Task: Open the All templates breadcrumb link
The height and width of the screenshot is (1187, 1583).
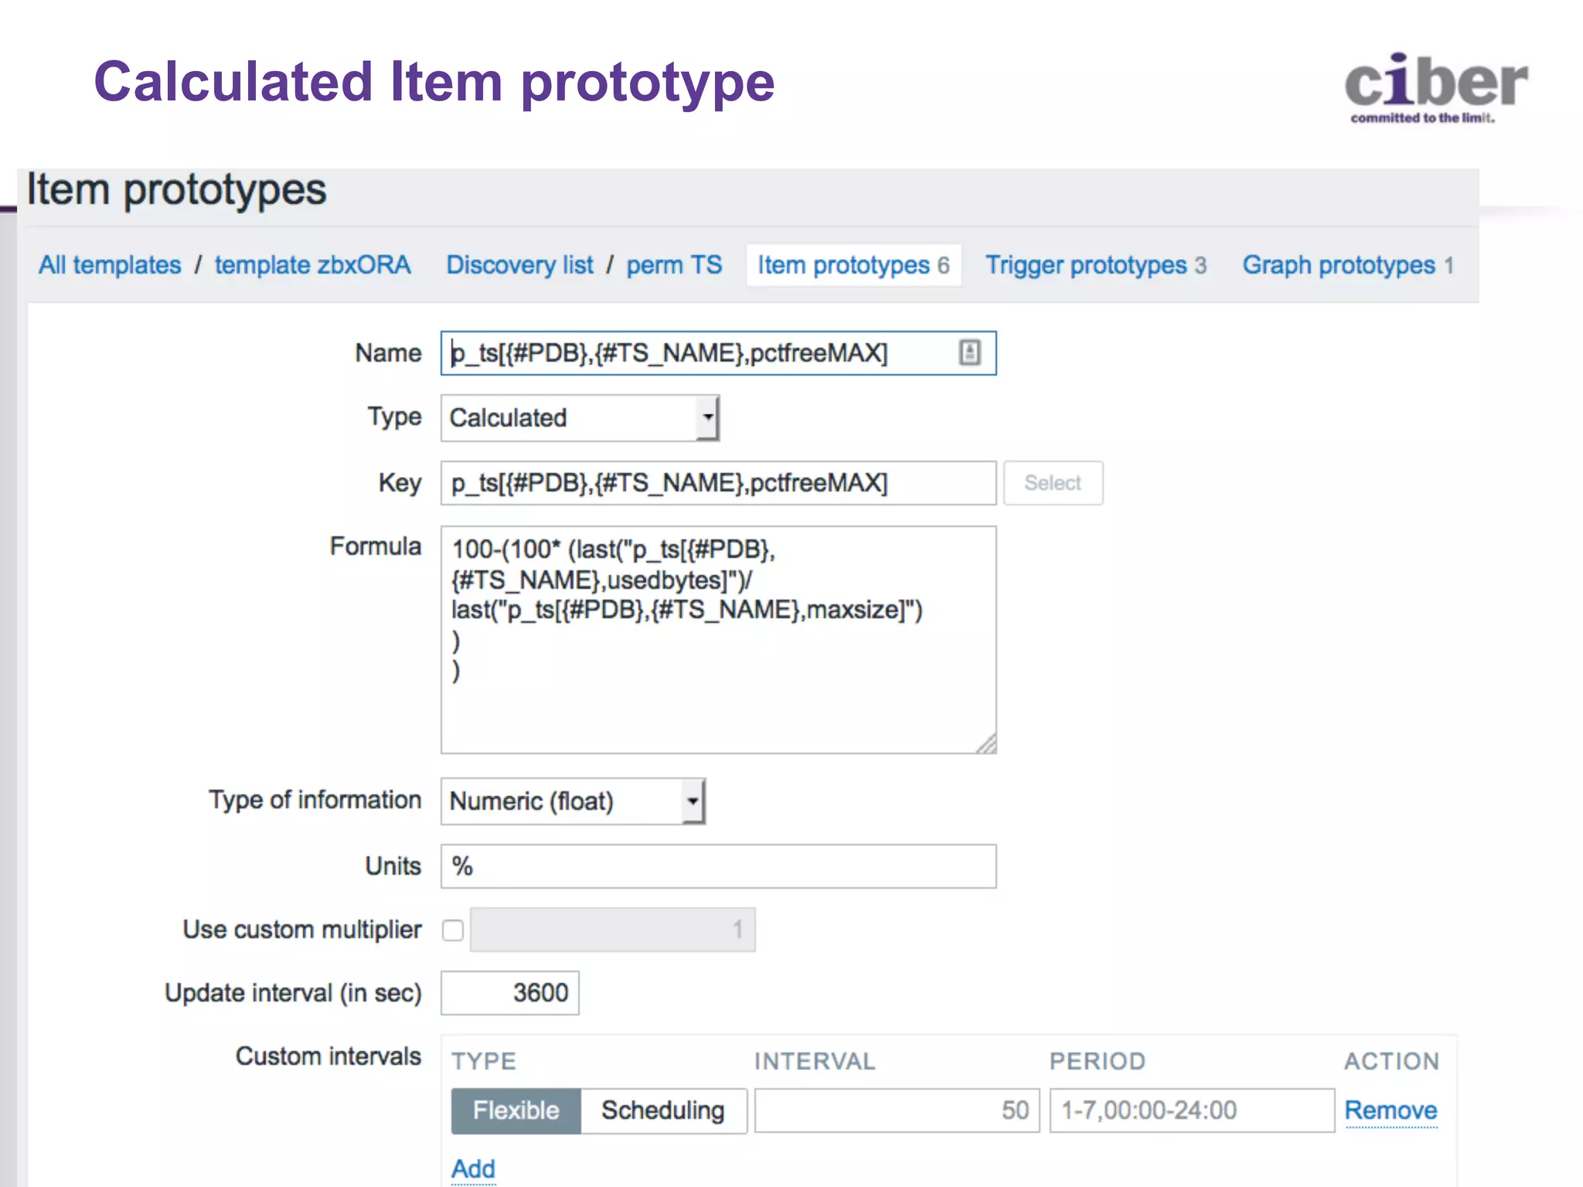Action: tap(110, 265)
